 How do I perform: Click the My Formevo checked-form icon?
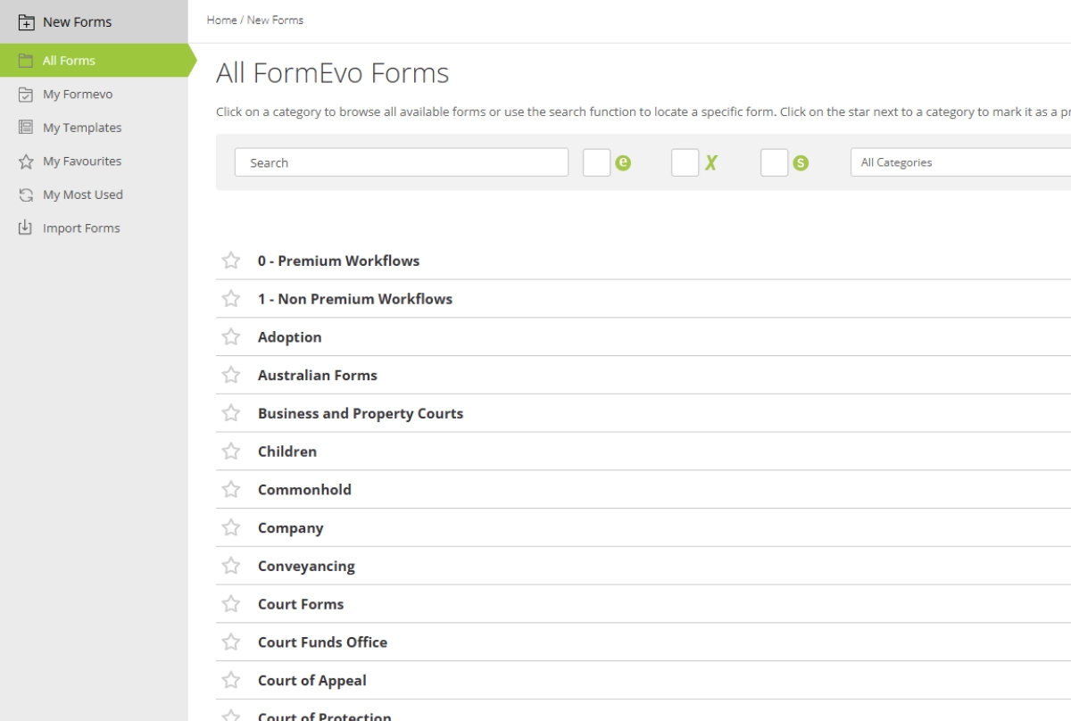(x=27, y=94)
